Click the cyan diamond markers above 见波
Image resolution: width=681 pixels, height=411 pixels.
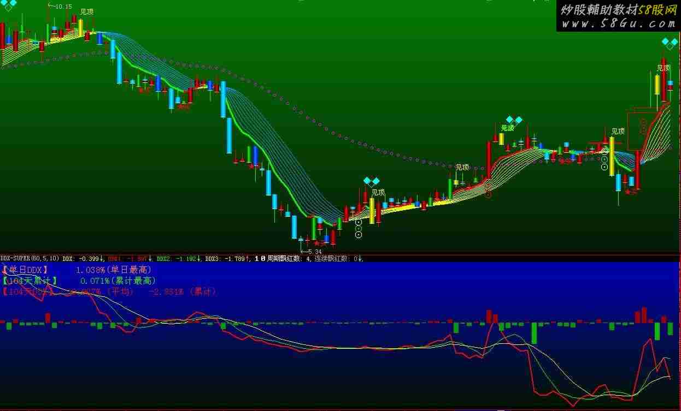click(514, 120)
